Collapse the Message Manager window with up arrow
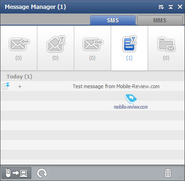This screenshot has width=185, height=181. coord(171,7)
